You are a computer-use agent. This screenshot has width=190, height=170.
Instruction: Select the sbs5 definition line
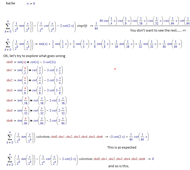(36, 110)
